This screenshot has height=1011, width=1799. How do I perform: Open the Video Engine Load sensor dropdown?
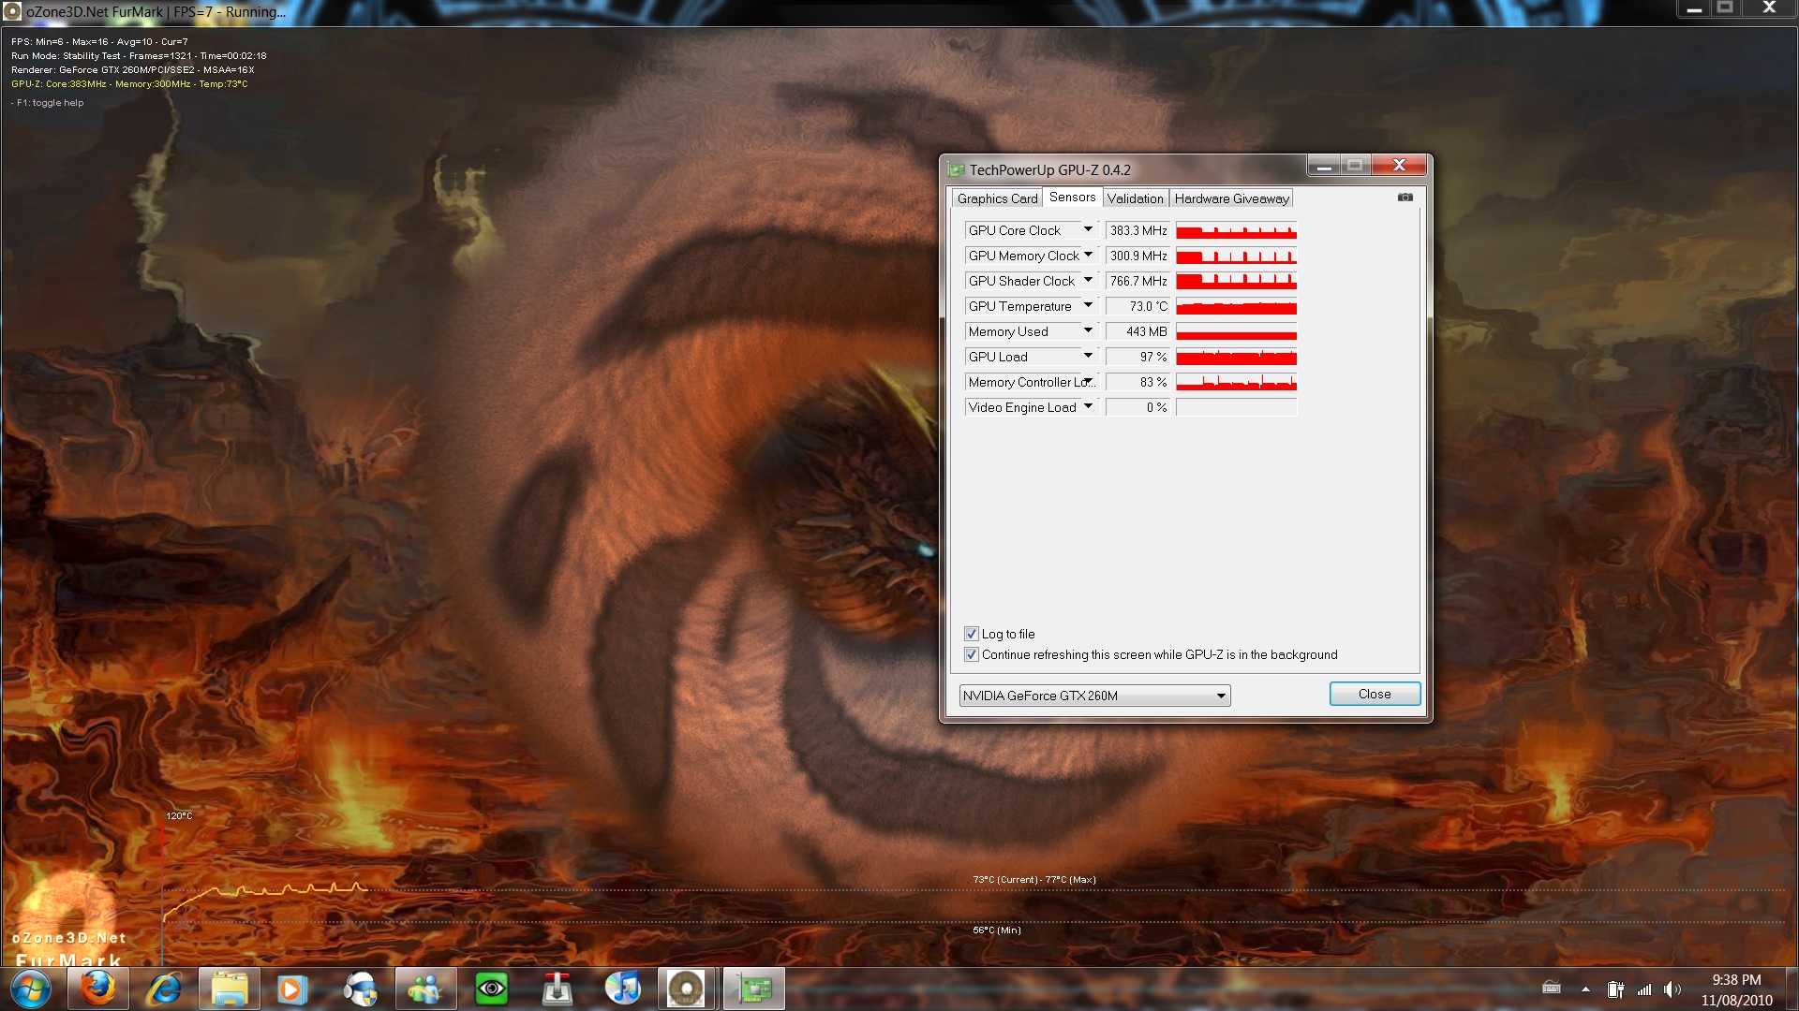point(1088,406)
